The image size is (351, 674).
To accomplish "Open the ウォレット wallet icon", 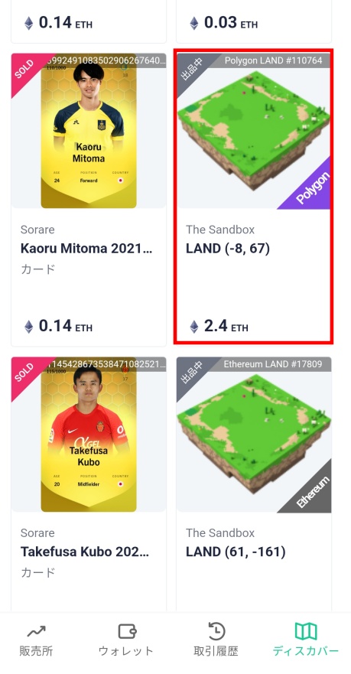I will point(127,631).
